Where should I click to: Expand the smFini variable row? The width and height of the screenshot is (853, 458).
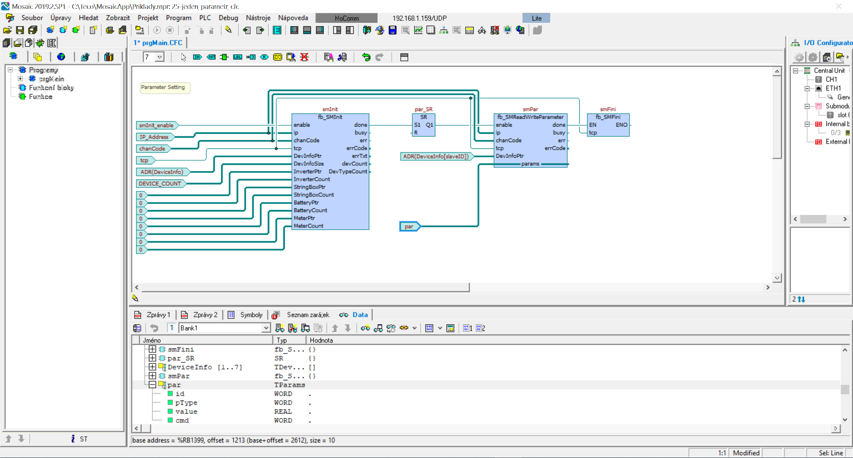coord(152,350)
